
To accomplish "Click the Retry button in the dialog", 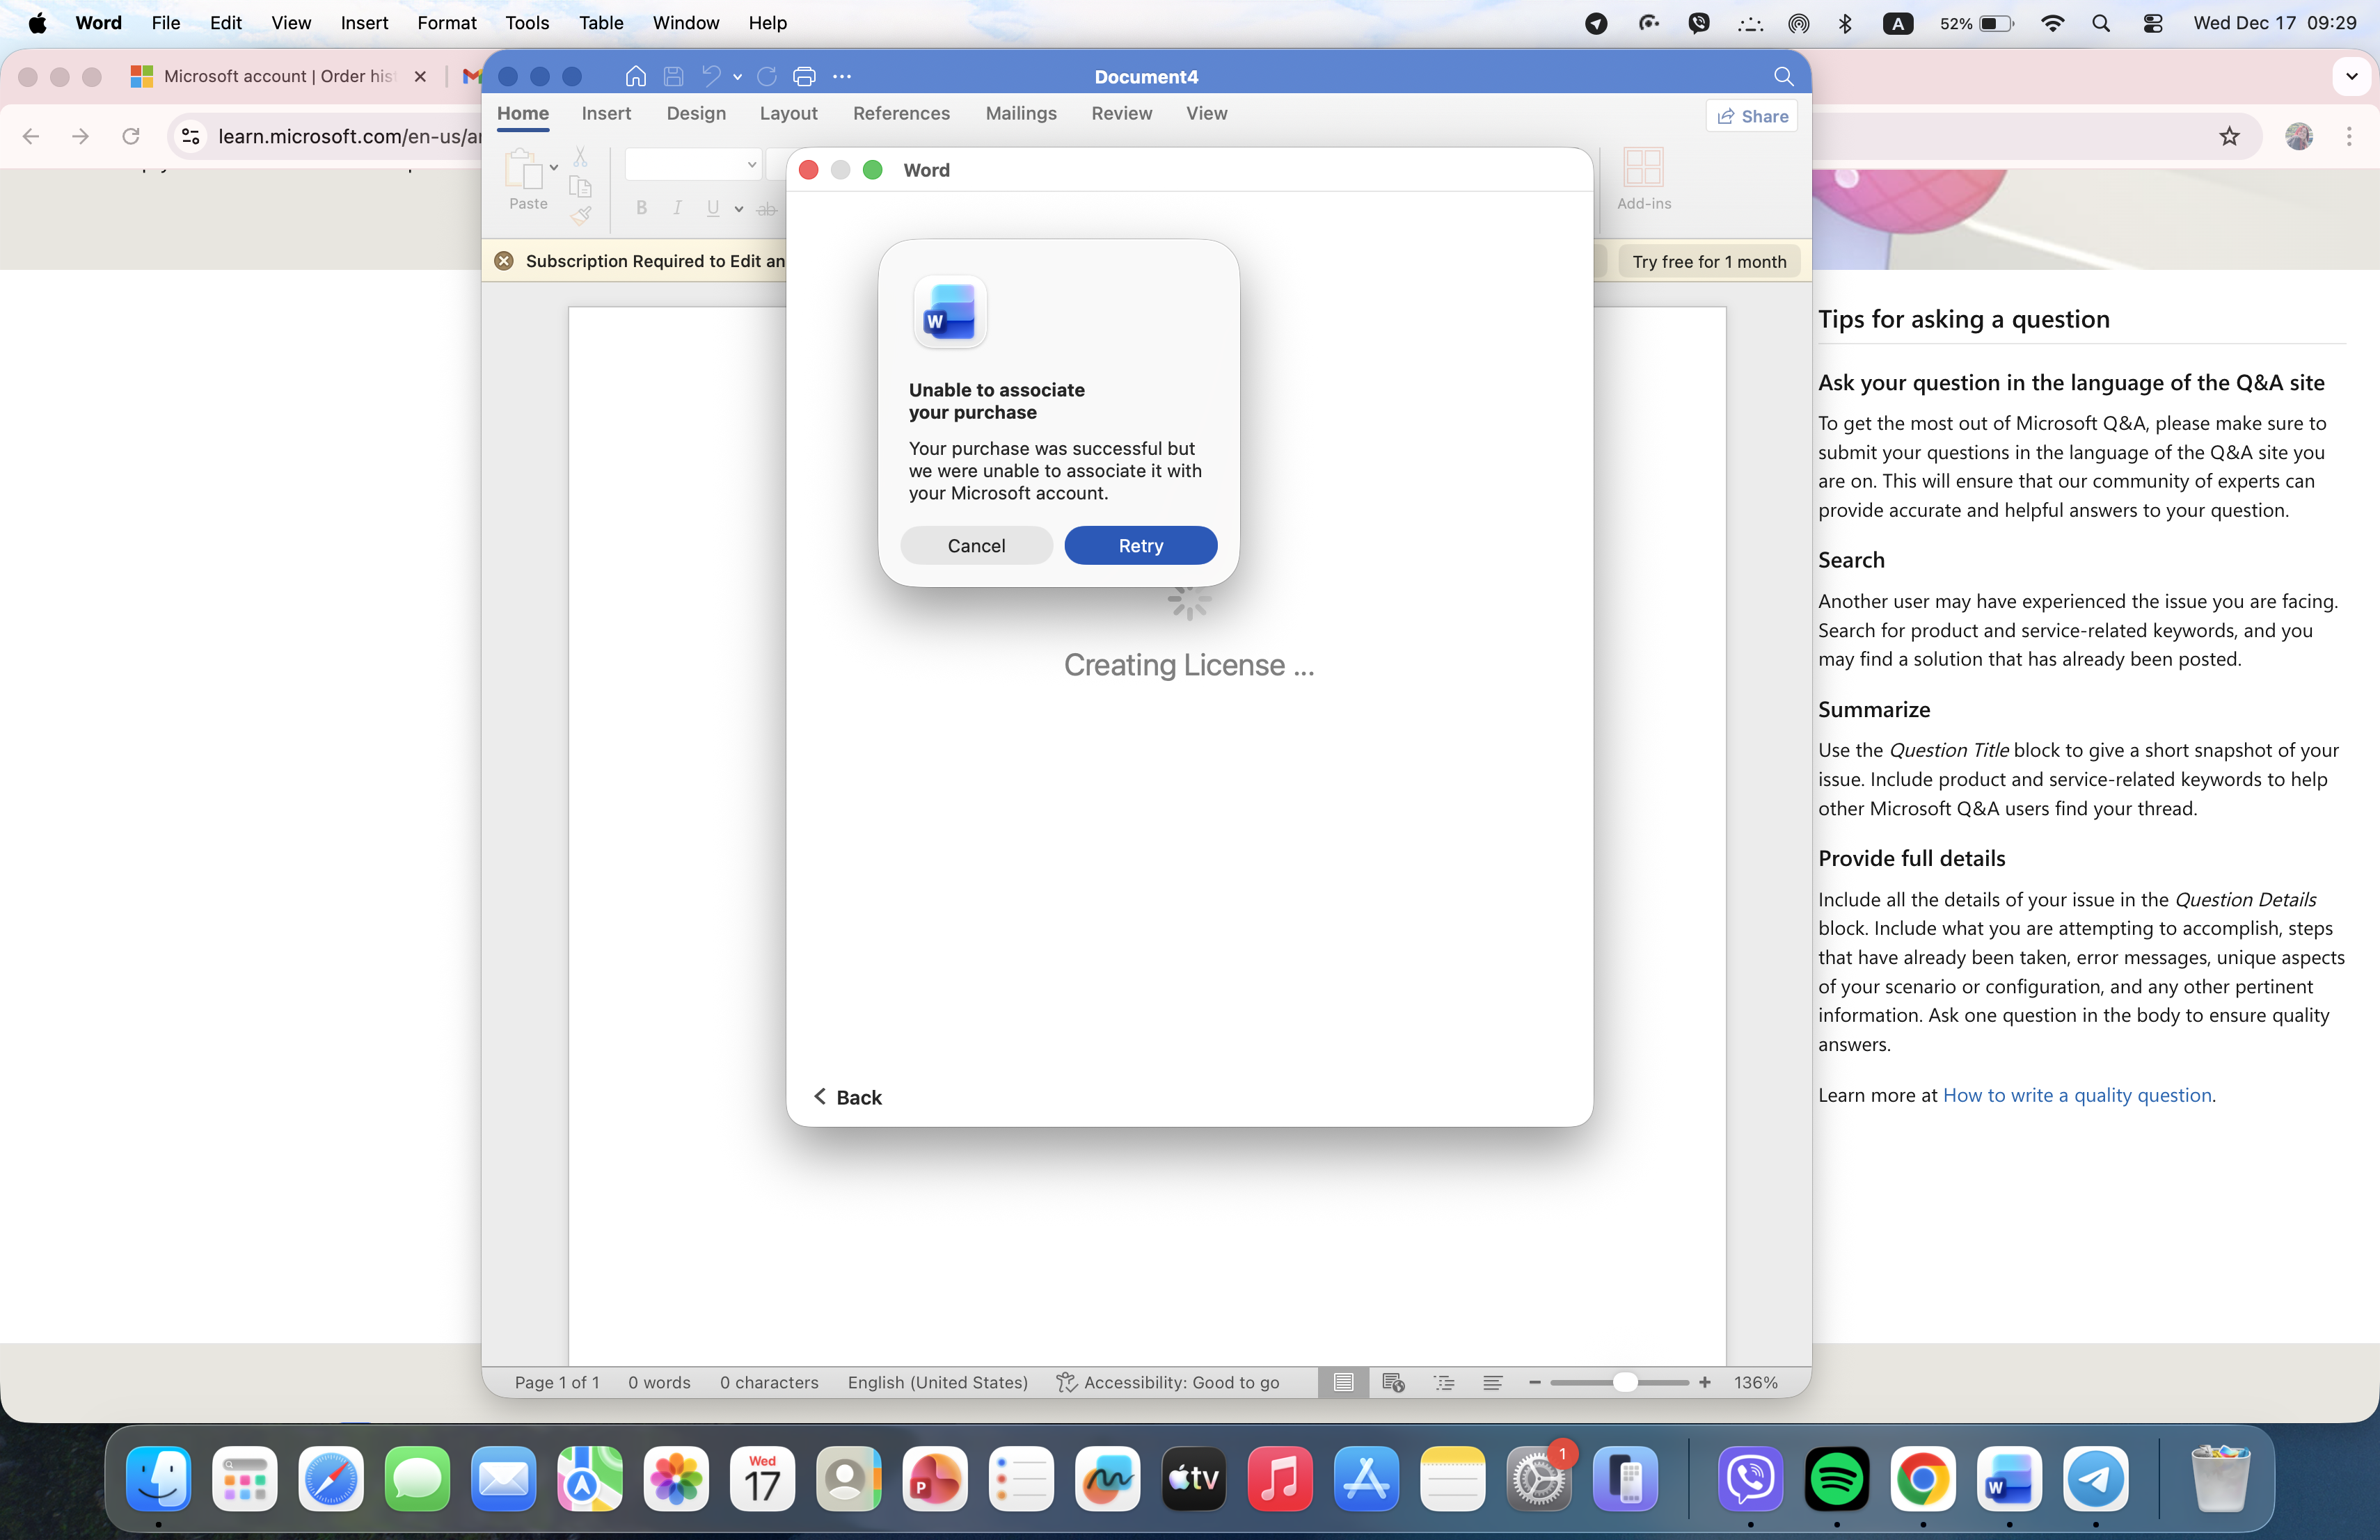I will tap(1140, 545).
